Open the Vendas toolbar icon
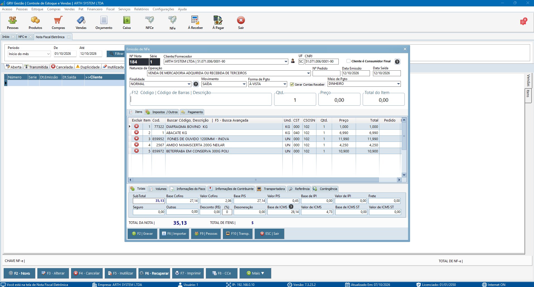The height and width of the screenshot is (287, 534). [x=81, y=23]
